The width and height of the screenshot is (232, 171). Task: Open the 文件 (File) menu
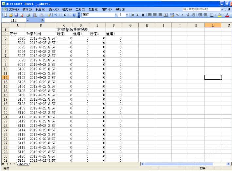tap(14, 9)
